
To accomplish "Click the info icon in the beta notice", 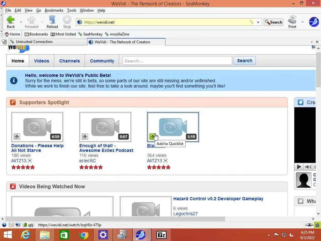I will 14,81.
